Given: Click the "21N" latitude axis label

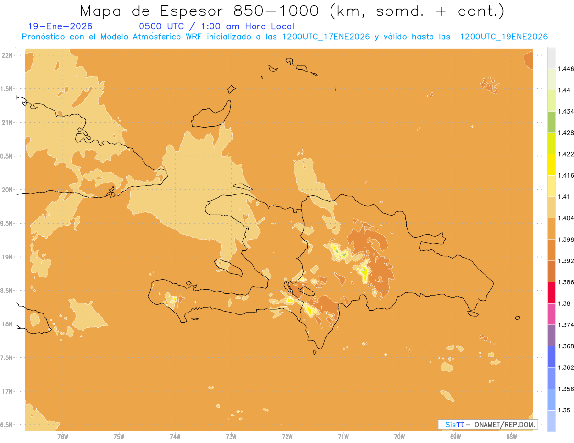Looking at the screenshot, I should 7,123.
